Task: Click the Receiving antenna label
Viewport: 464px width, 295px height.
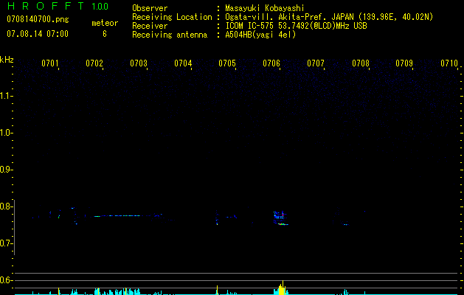Action: (170, 35)
